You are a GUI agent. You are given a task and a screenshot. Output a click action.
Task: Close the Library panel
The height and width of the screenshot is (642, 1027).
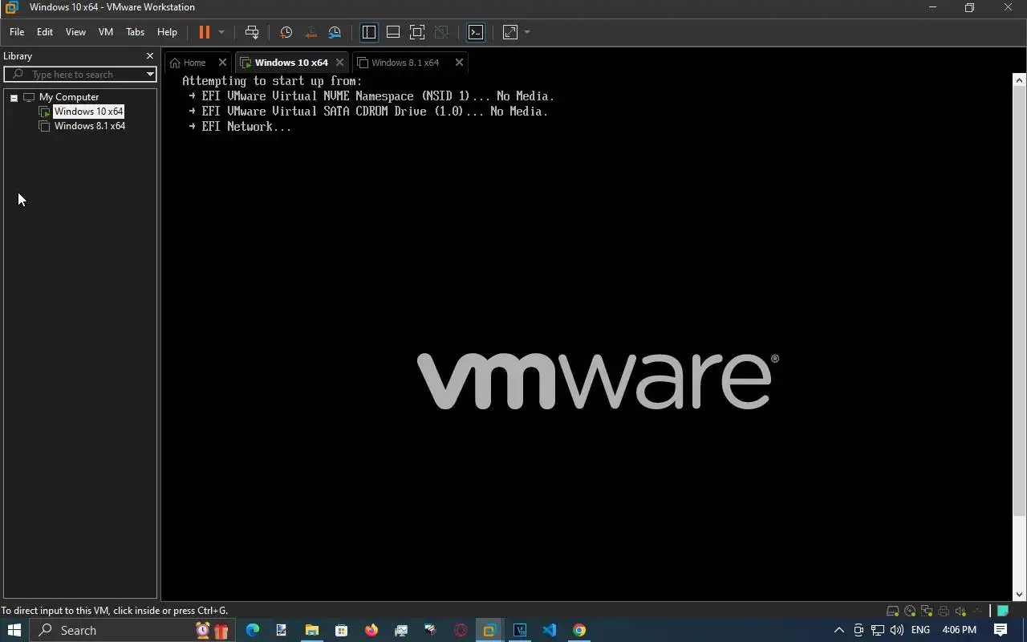click(149, 56)
